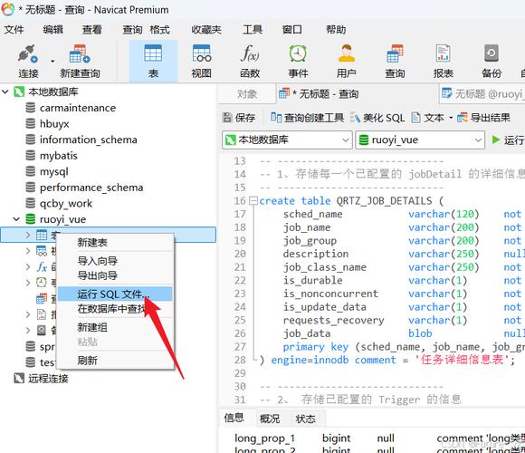The width and height of the screenshot is (525, 453).
Task: Open the 报表 (Report) toolbar icon
Action: 443,62
